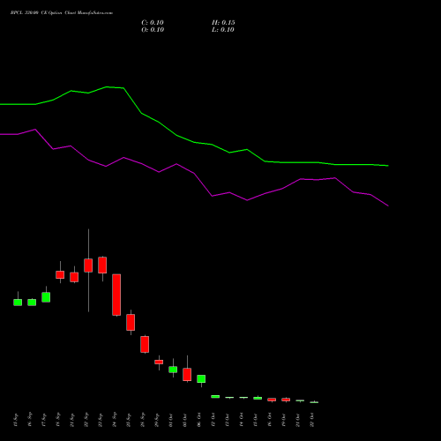Click the long-wick red candle on 22 Sep
Image resolution: width=441 pixels, height=441 pixels.
click(88, 265)
